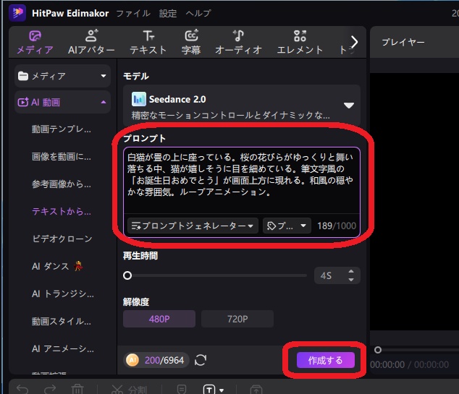Image resolution: width=459 pixels, height=394 pixels.
Task: Open the ヘルプ menu
Action: coord(198,13)
